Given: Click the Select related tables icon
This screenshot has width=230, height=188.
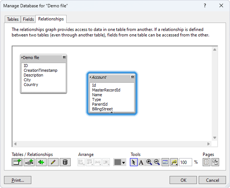Looking at the screenshot, I should pyautogui.click(x=174, y=162).
